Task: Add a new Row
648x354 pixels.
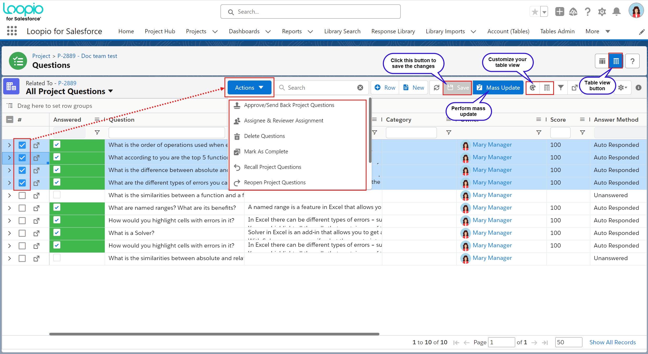Action: pos(385,88)
